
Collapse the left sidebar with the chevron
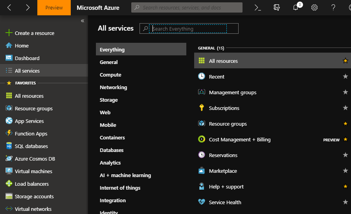[83, 21]
